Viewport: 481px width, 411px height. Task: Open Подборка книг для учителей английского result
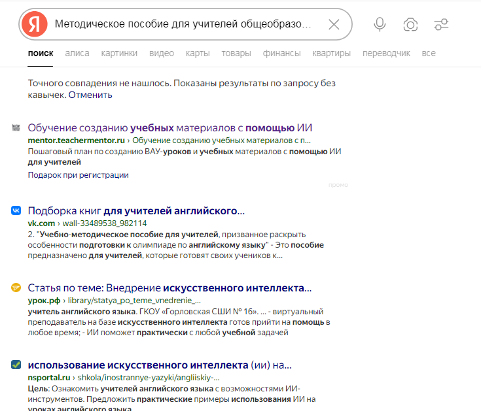tap(136, 211)
